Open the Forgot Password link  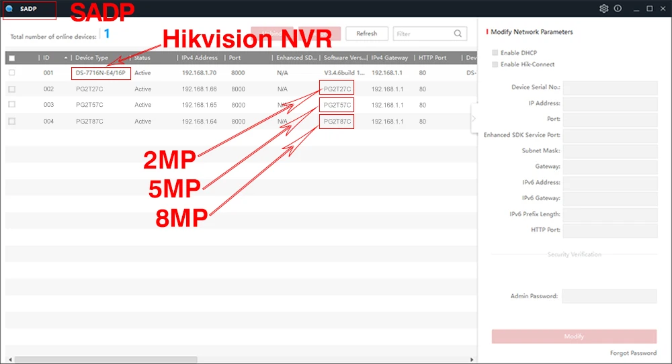pyautogui.click(x=633, y=353)
